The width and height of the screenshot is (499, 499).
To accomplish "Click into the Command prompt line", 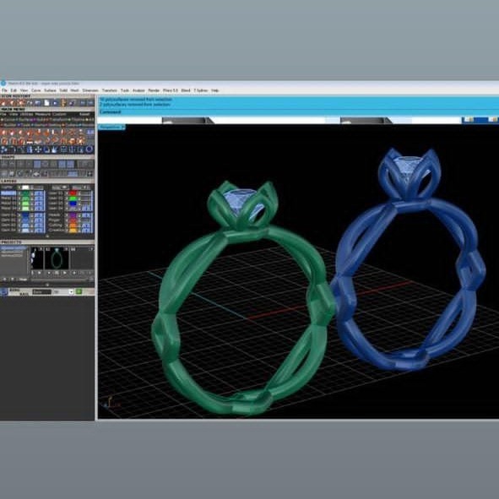I will [298, 112].
